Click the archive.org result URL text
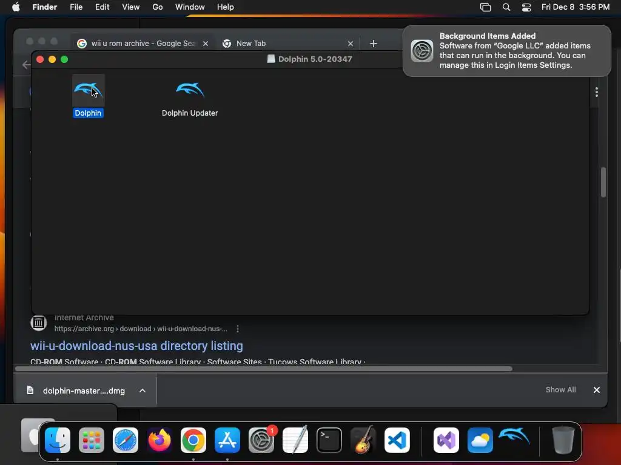Screen dimensions: 621x465 coord(141,329)
